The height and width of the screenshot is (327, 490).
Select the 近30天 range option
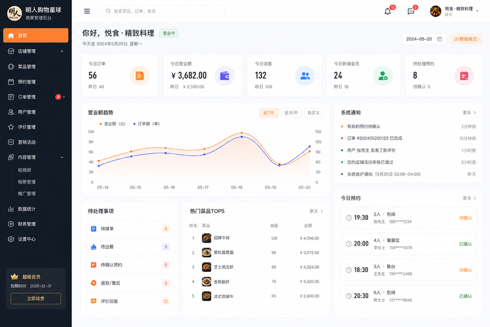pyautogui.click(x=291, y=113)
